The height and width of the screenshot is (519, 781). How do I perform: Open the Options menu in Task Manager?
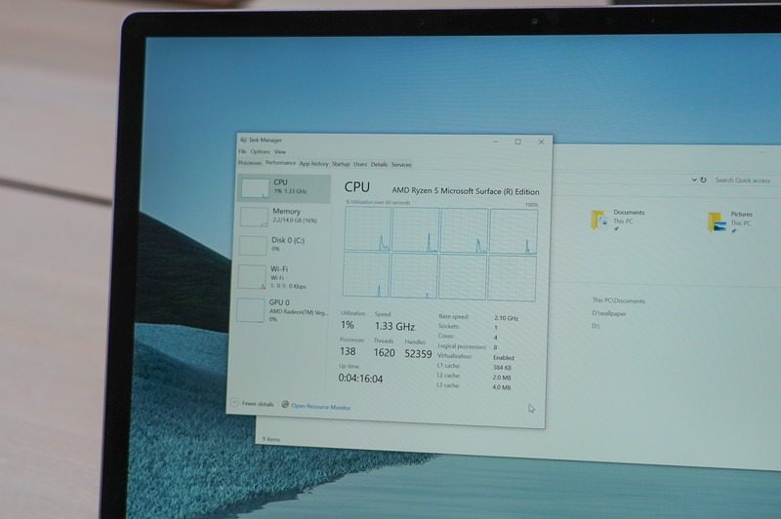tap(260, 152)
